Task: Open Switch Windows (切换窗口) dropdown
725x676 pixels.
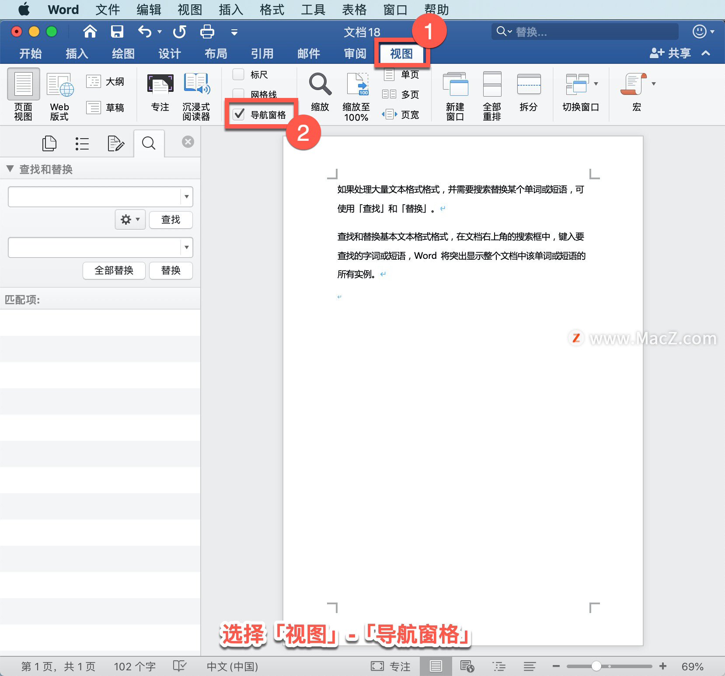Action: click(x=581, y=92)
